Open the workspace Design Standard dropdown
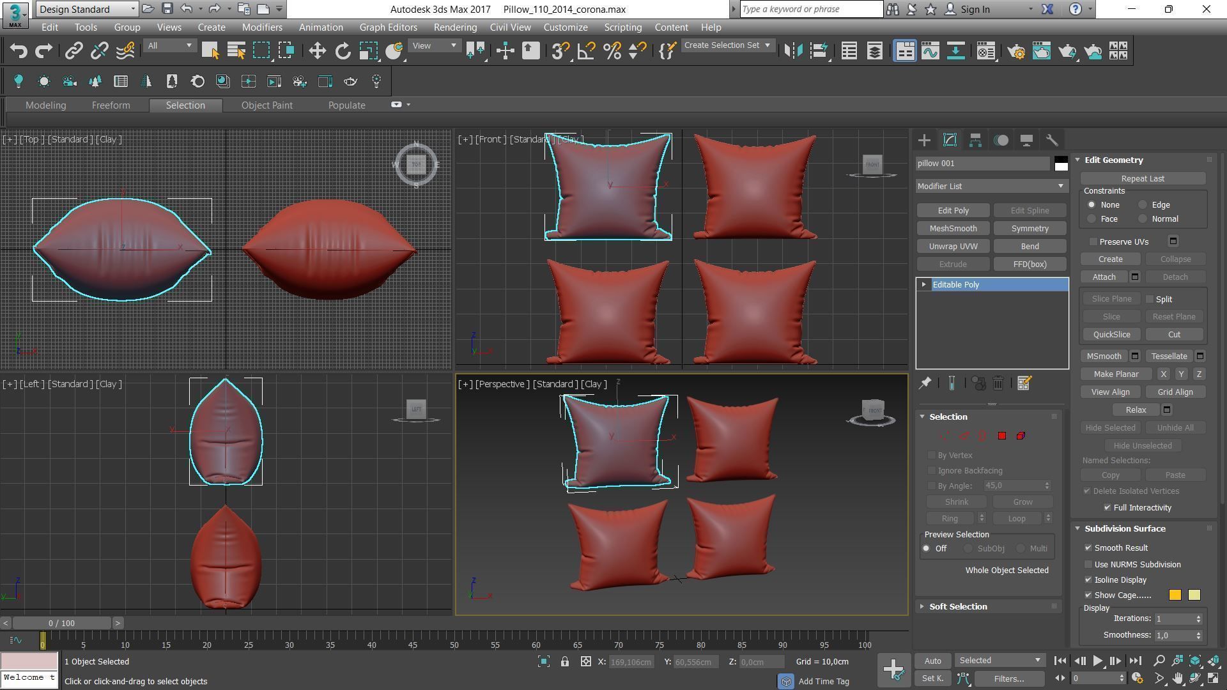 coord(87,9)
